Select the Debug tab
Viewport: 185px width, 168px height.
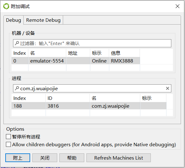pos(13,20)
